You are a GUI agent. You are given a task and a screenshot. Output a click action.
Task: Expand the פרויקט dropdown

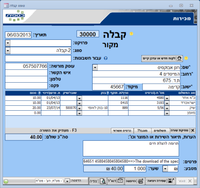coord(8,43)
